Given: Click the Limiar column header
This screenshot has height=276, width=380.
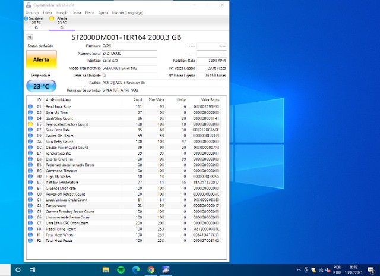Looking at the screenshot, I should click(181, 100).
